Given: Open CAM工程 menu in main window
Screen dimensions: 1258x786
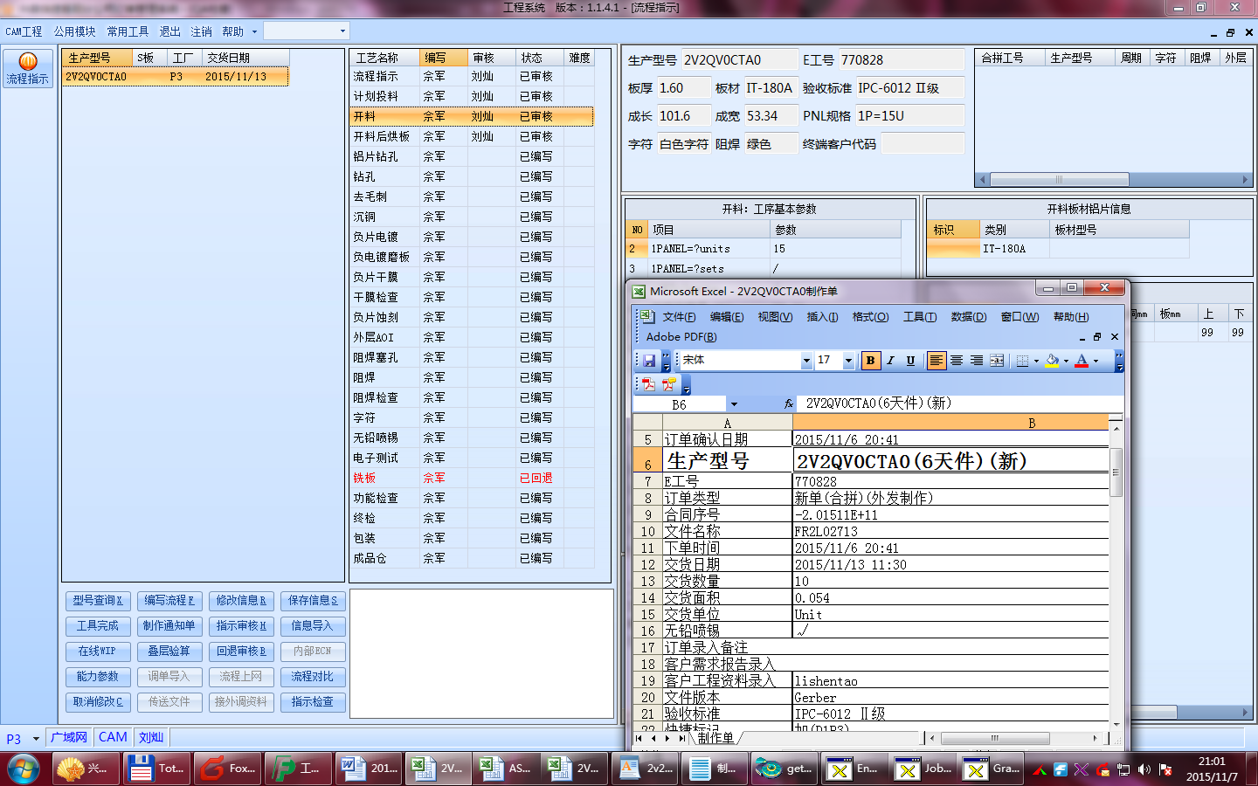Looking at the screenshot, I should [24, 31].
